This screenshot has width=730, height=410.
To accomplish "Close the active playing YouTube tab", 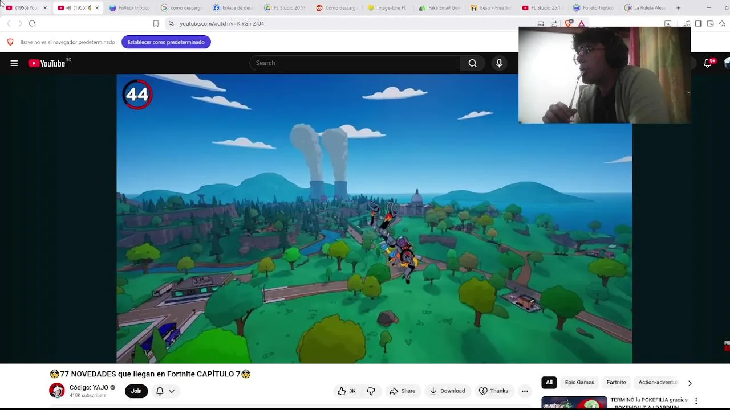I will [96, 7].
